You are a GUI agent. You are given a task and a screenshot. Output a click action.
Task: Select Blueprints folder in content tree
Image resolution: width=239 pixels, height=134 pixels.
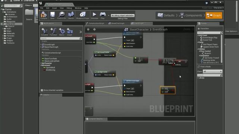point(11,22)
